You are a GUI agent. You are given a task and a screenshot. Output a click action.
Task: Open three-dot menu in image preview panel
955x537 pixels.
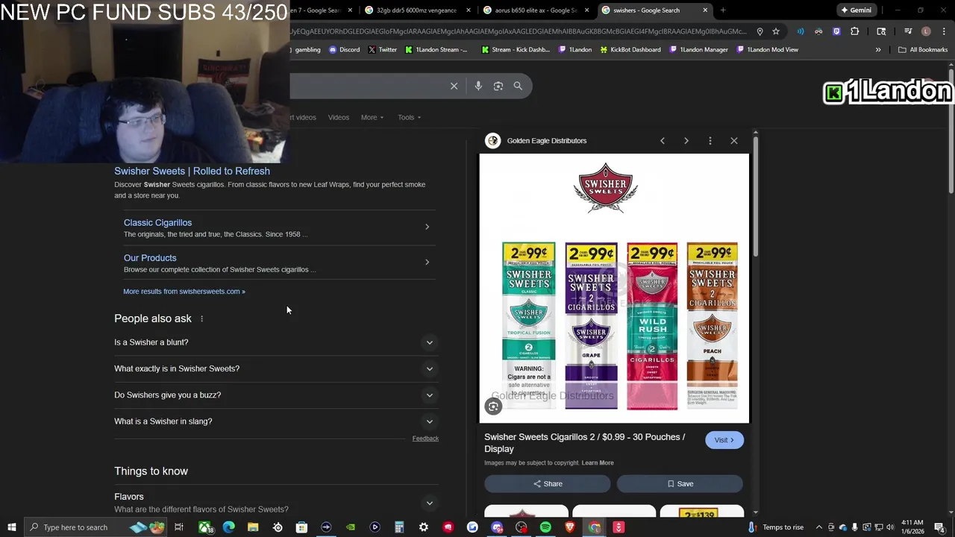710,140
